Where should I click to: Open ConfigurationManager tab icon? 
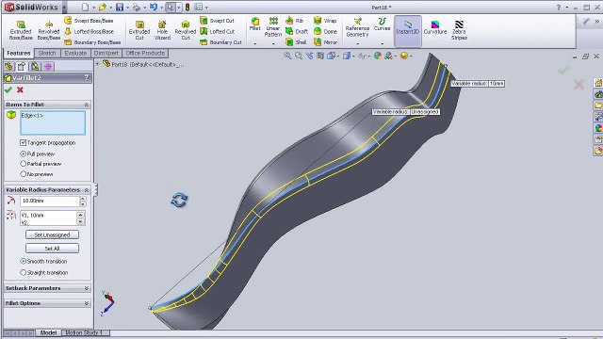click(x=35, y=67)
